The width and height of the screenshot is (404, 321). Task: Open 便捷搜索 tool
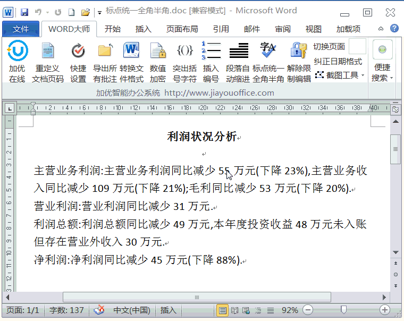click(x=382, y=61)
